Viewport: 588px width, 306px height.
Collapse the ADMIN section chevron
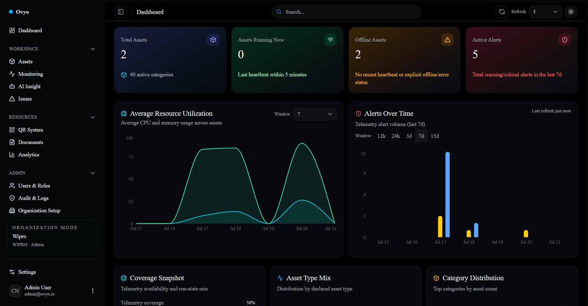tap(93, 173)
